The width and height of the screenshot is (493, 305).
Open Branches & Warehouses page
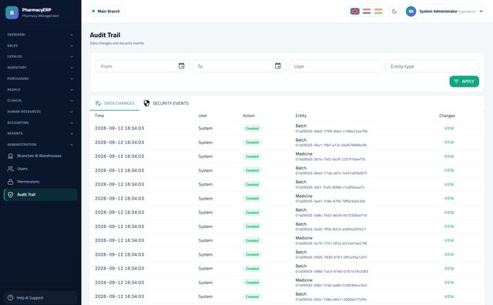tap(40, 156)
